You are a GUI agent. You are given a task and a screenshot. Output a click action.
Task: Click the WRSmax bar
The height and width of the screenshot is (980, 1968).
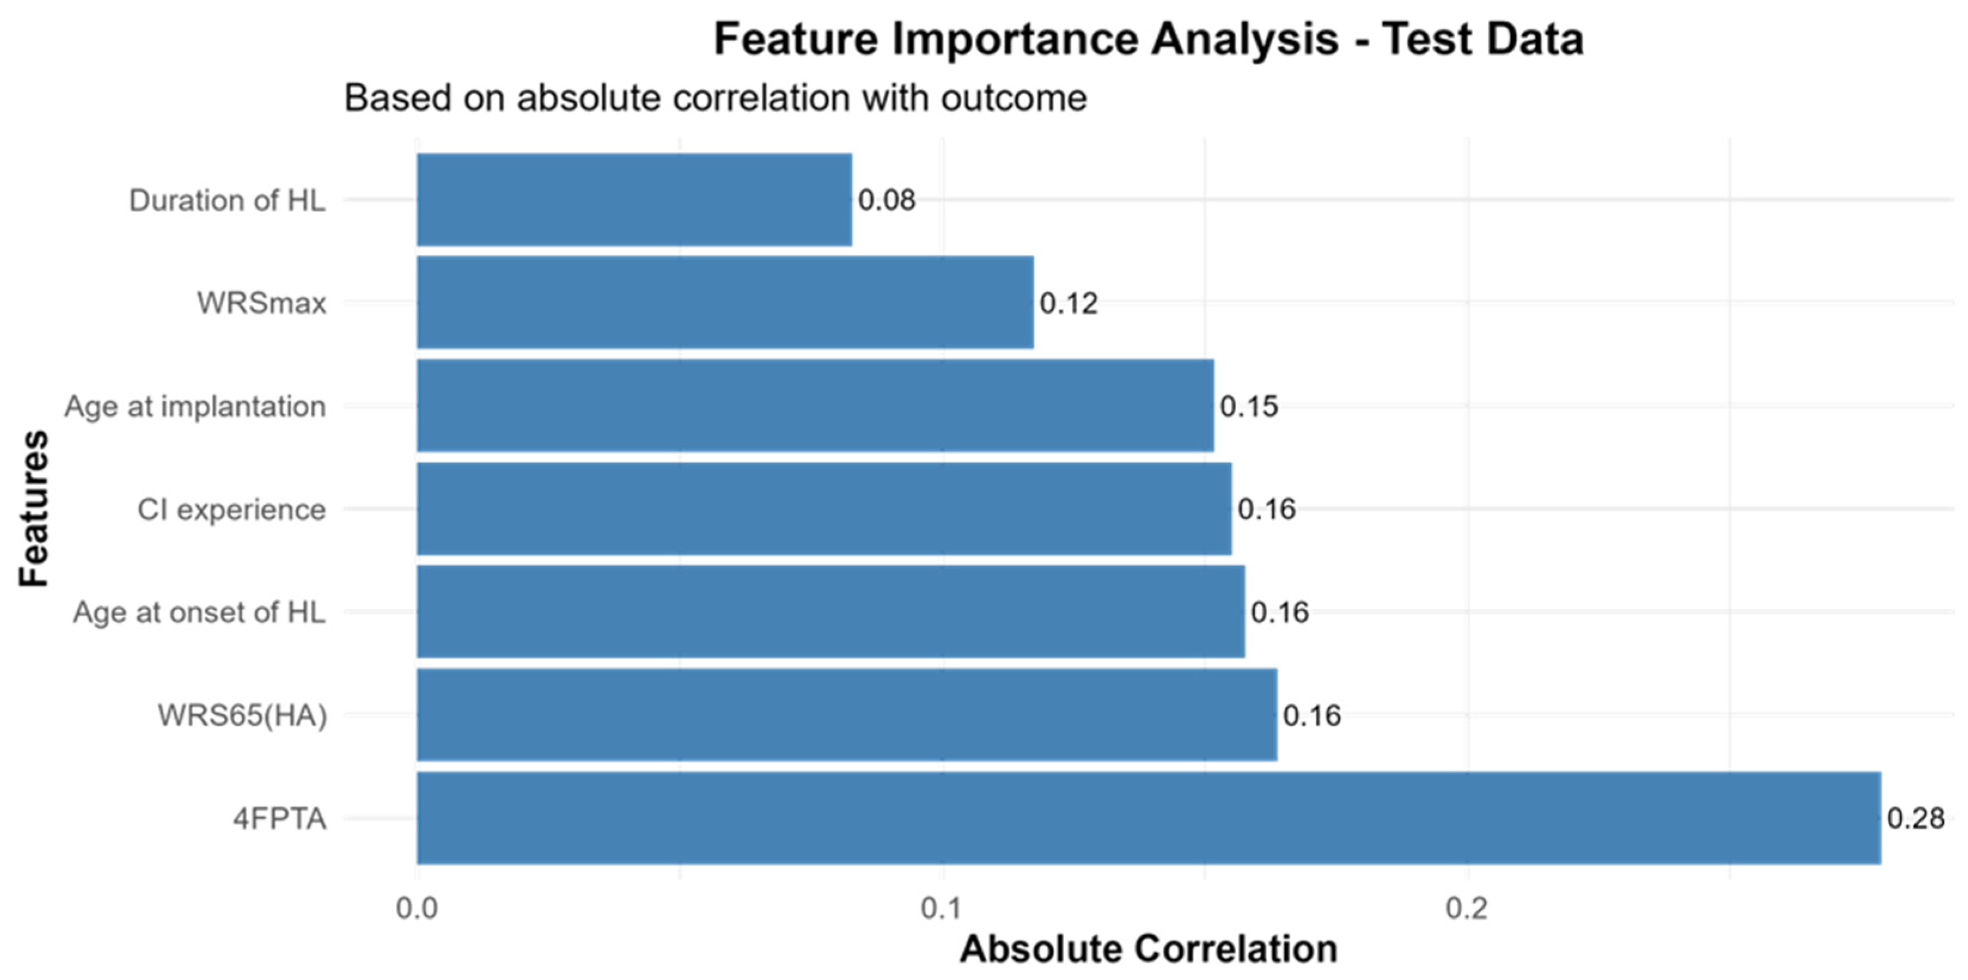(725, 302)
